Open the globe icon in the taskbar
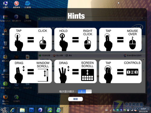The height and width of the screenshot is (113, 151). point(59,110)
